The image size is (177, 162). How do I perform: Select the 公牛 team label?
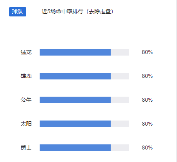coord(26,100)
